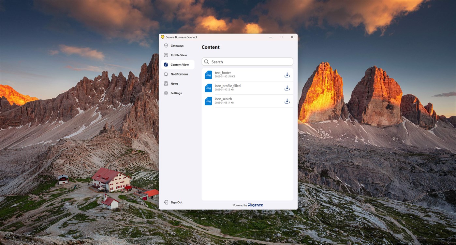The width and height of the screenshot is (456, 245).
Task: Click the Secure Business Connect window title
Action: (182, 37)
